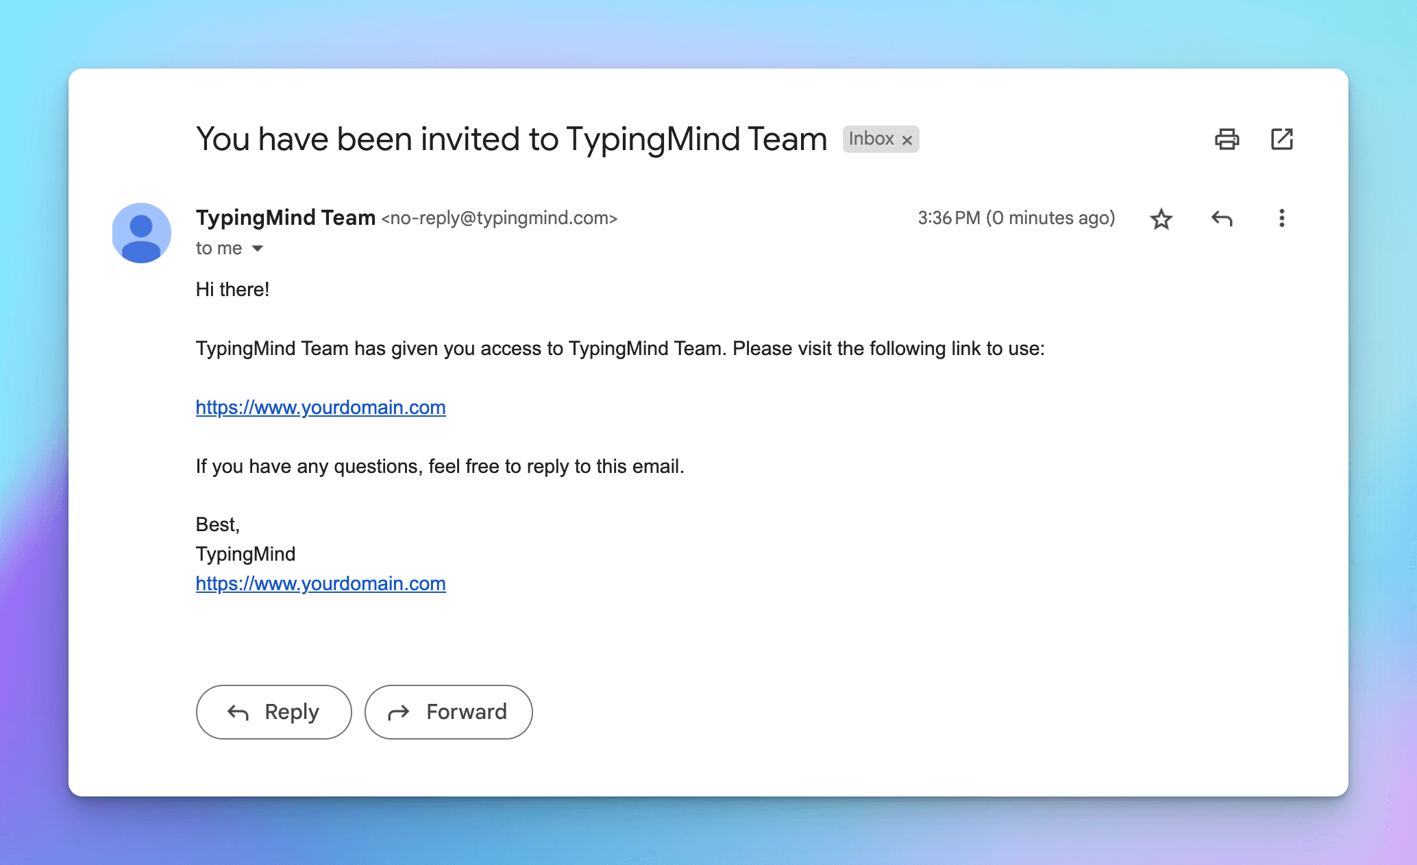Viewport: 1417px width, 865px height.
Task: Click the 'Hi there!' greeting line
Action: click(x=232, y=289)
